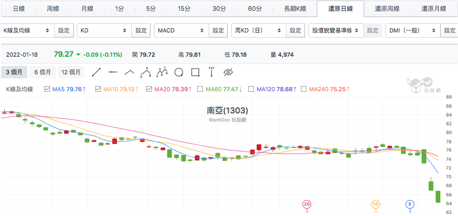Click the MA5 79.76 label
The width and height of the screenshot is (458, 216).
coord(69,89)
